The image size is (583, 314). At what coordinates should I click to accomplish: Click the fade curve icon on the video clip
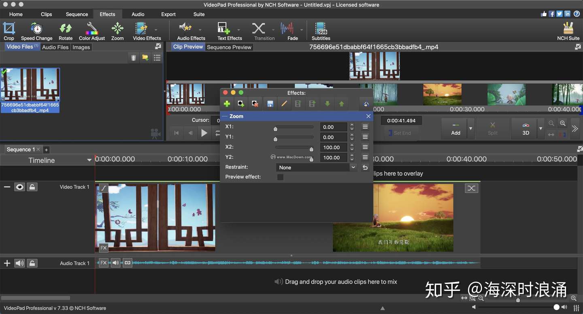click(104, 188)
